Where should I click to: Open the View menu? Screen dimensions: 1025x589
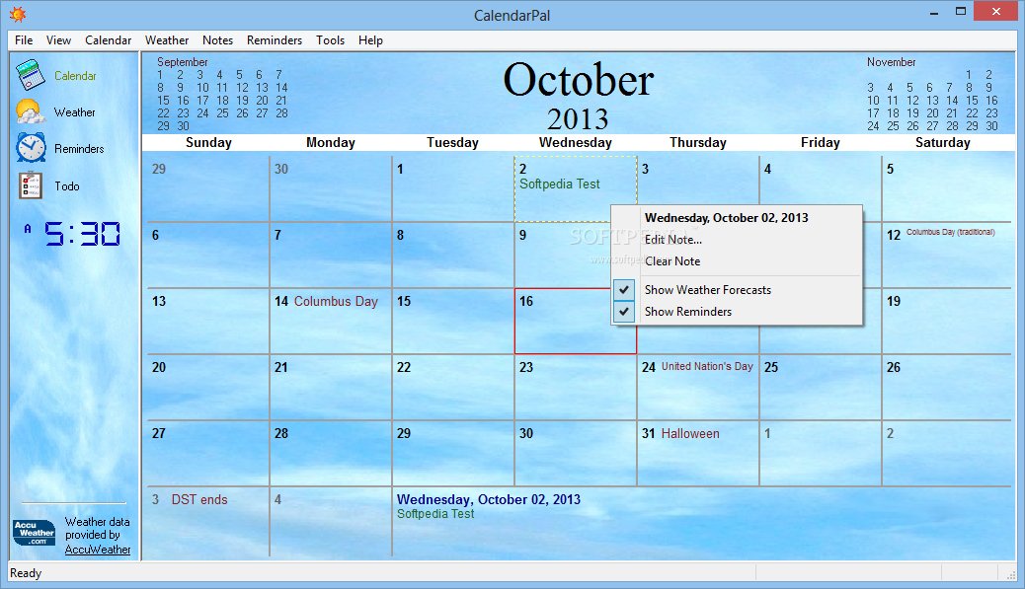pos(58,40)
